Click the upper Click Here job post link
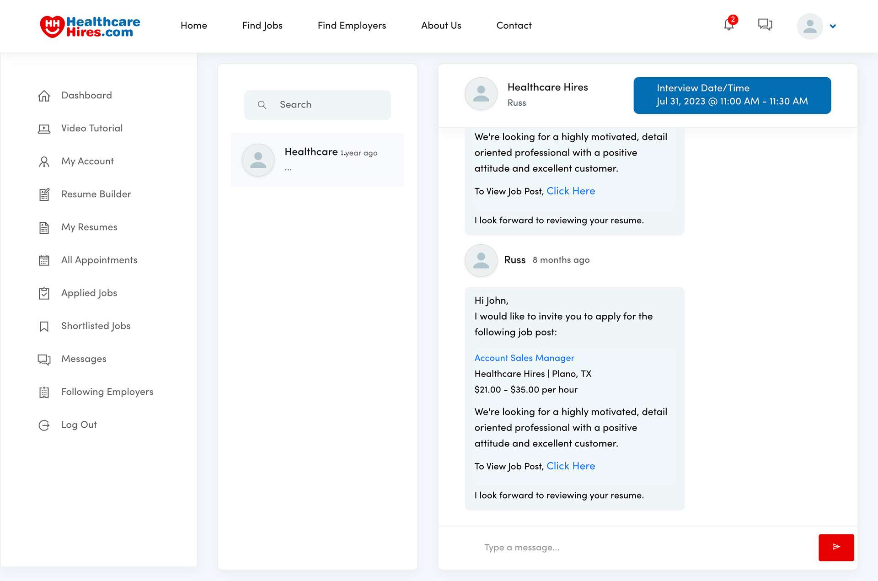The height and width of the screenshot is (581, 878). [571, 191]
